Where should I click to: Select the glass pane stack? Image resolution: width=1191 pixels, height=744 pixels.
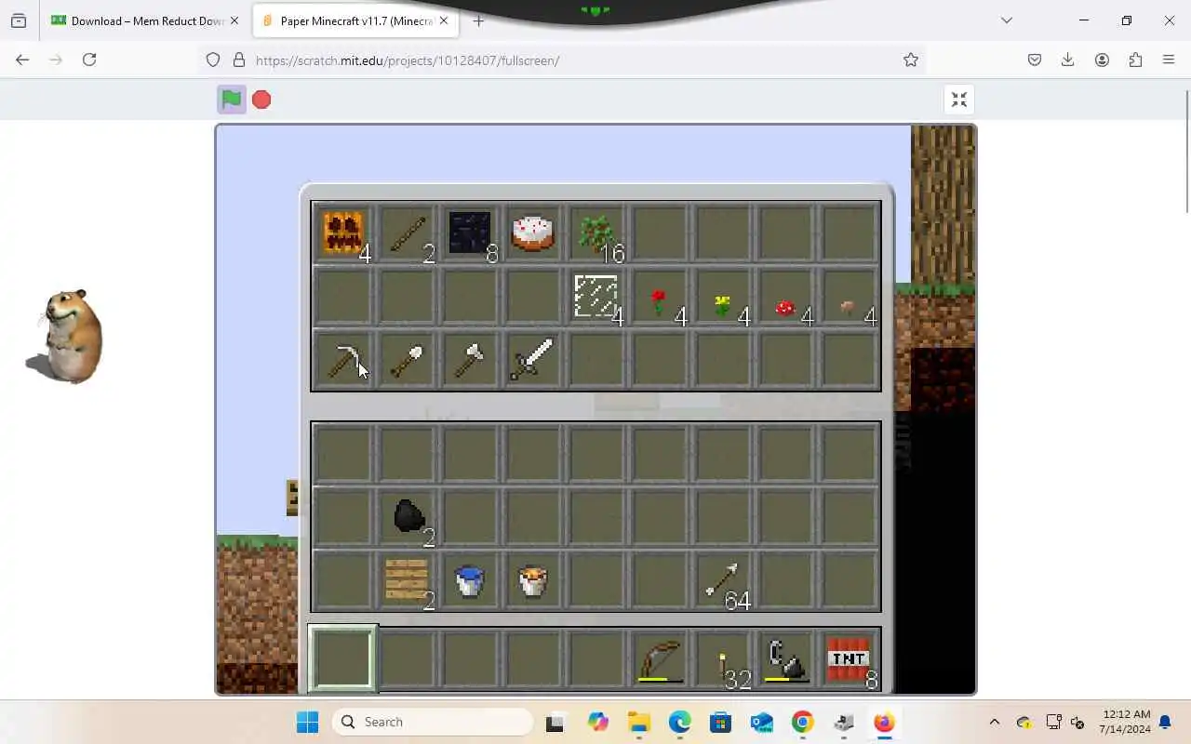coord(596,297)
